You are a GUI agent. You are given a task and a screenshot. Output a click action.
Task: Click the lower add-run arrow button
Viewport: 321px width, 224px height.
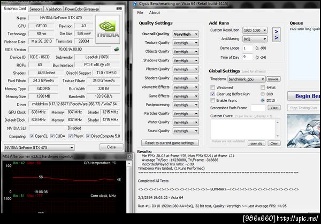click(277, 38)
